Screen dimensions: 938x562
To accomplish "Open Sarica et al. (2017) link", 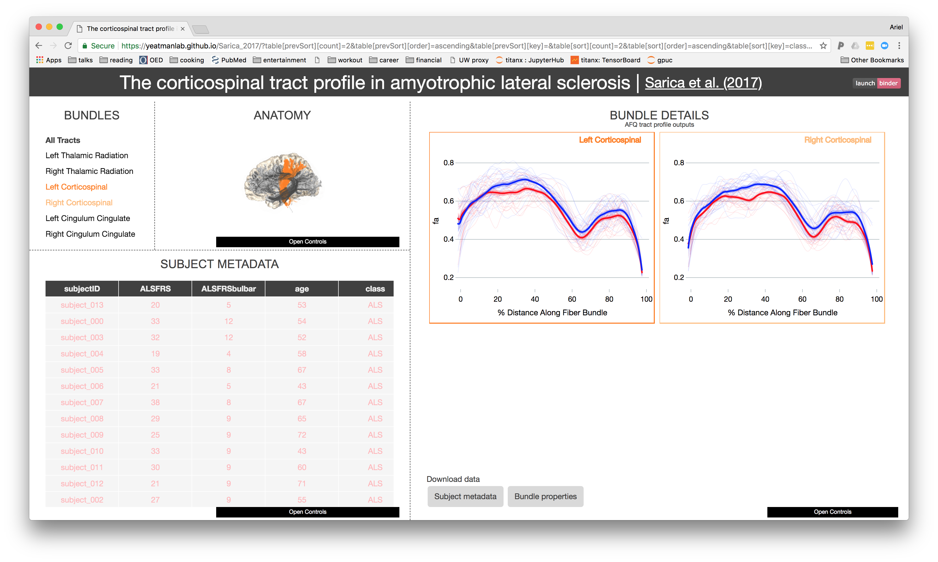I will pyautogui.click(x=703, y=82).
